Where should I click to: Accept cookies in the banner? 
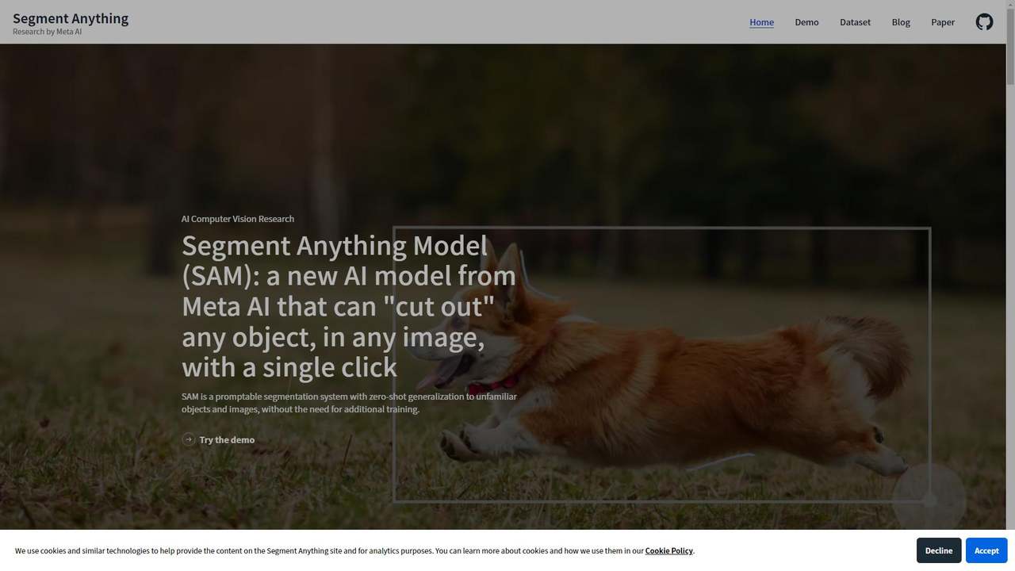click(986, 550)
